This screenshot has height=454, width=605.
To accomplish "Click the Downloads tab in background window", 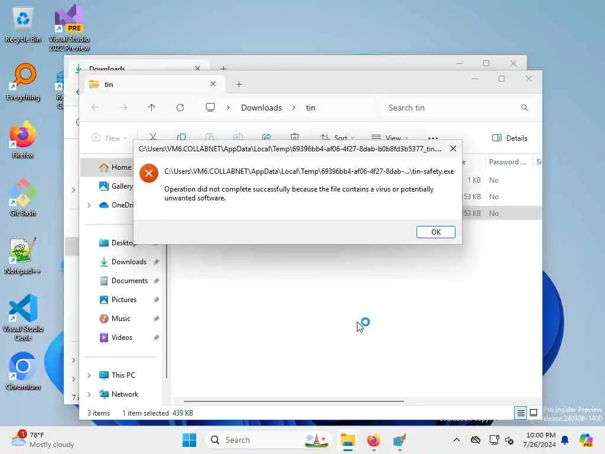I will [107, 69].
